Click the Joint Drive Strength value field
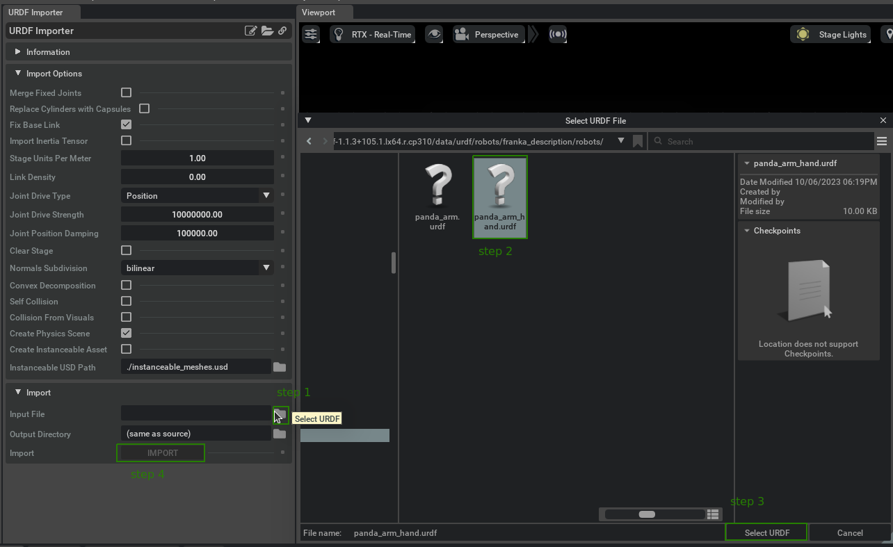Screen dimensions: 893x547 [198, 215]
